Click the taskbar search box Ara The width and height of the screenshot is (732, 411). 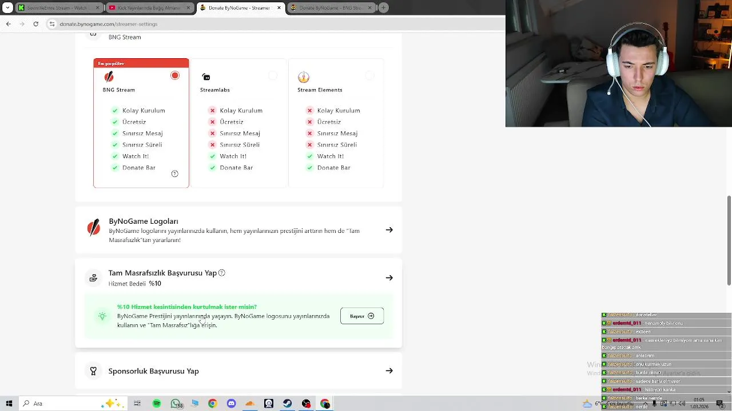[x=73, y=404]
